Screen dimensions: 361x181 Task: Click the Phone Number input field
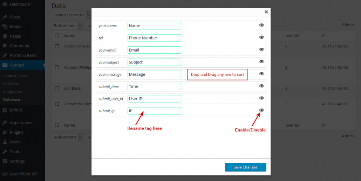[x=154, y=38]
